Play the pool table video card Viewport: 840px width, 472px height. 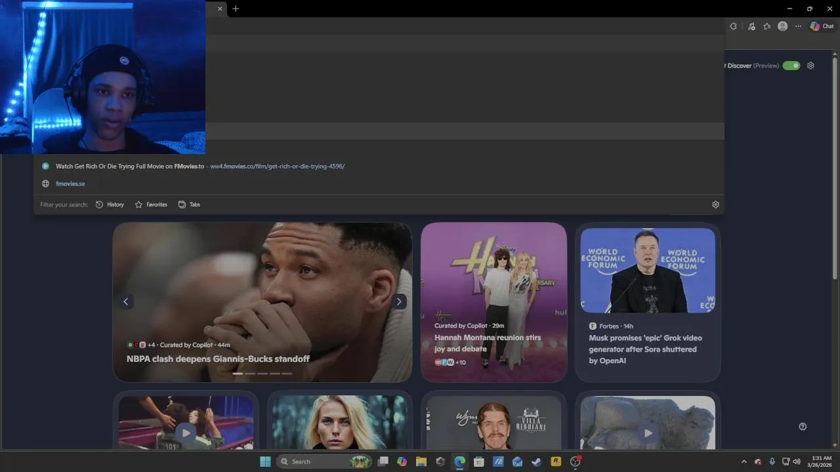tap(186, 433)
